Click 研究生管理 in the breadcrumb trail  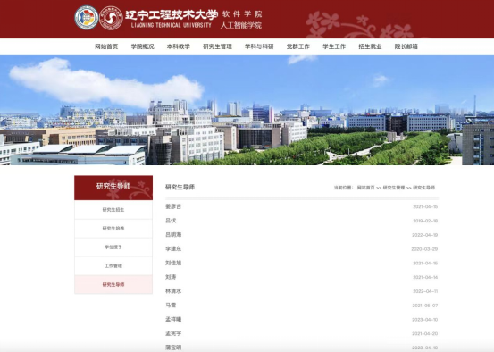click(394, 188)
